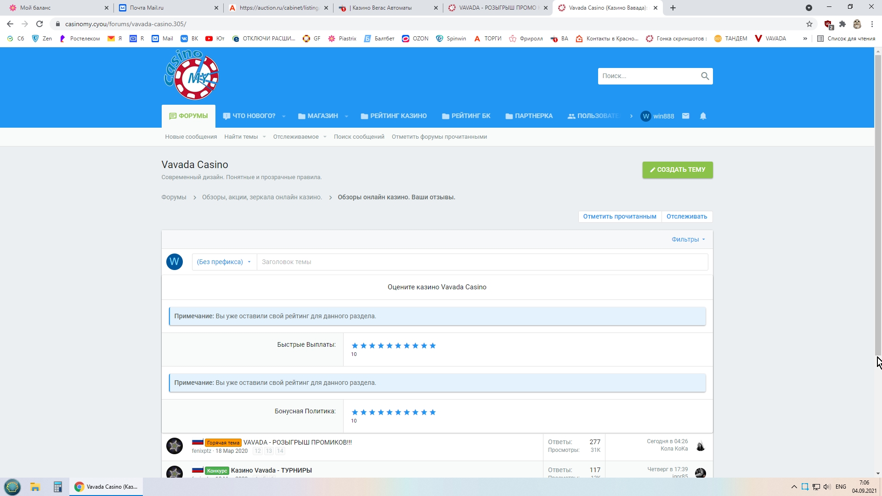The height and width of the screenshot is (496, 882).
Task: Click СОЗДАТЬ ТЕМУ button
Action: click(x=678, y=170)
